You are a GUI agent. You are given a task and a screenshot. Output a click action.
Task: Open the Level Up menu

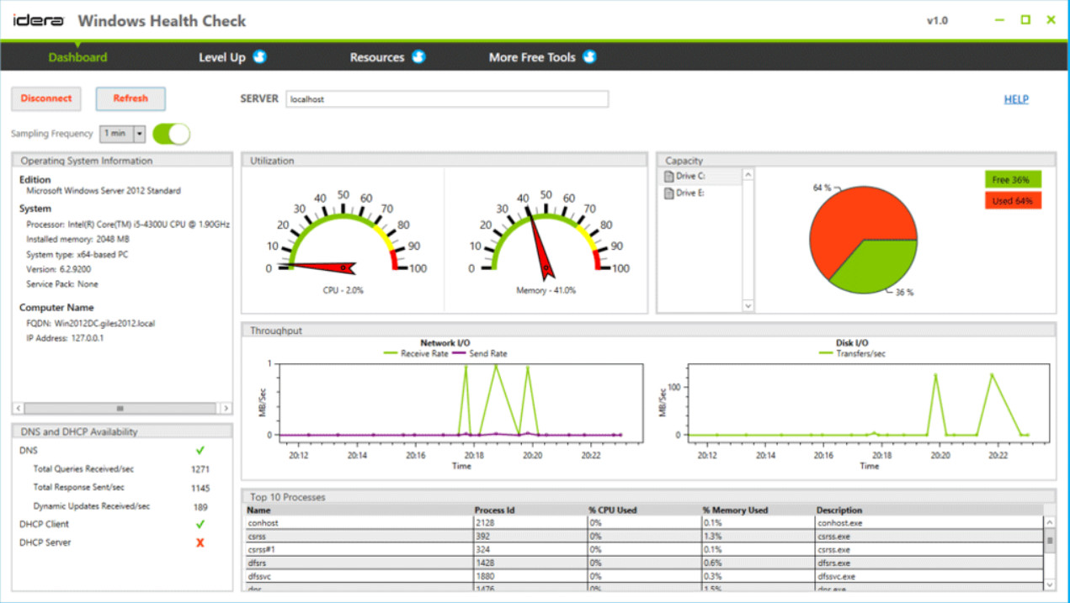[x=222, y=57]
